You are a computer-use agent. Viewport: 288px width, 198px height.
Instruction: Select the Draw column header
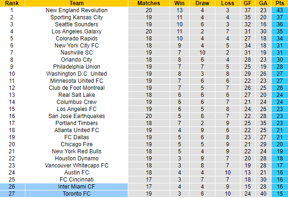coord(202,3)
